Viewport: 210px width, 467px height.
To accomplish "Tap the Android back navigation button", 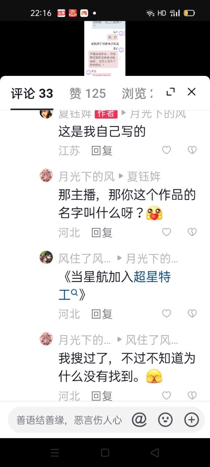I will pos(155,453).
